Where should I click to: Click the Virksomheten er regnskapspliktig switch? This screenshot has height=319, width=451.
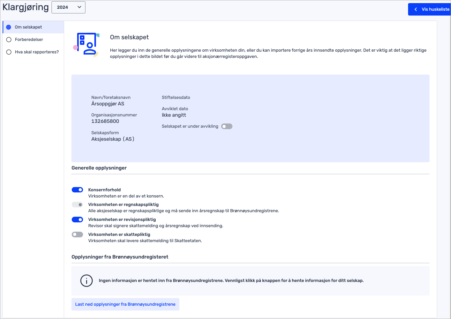pos(77,205)
